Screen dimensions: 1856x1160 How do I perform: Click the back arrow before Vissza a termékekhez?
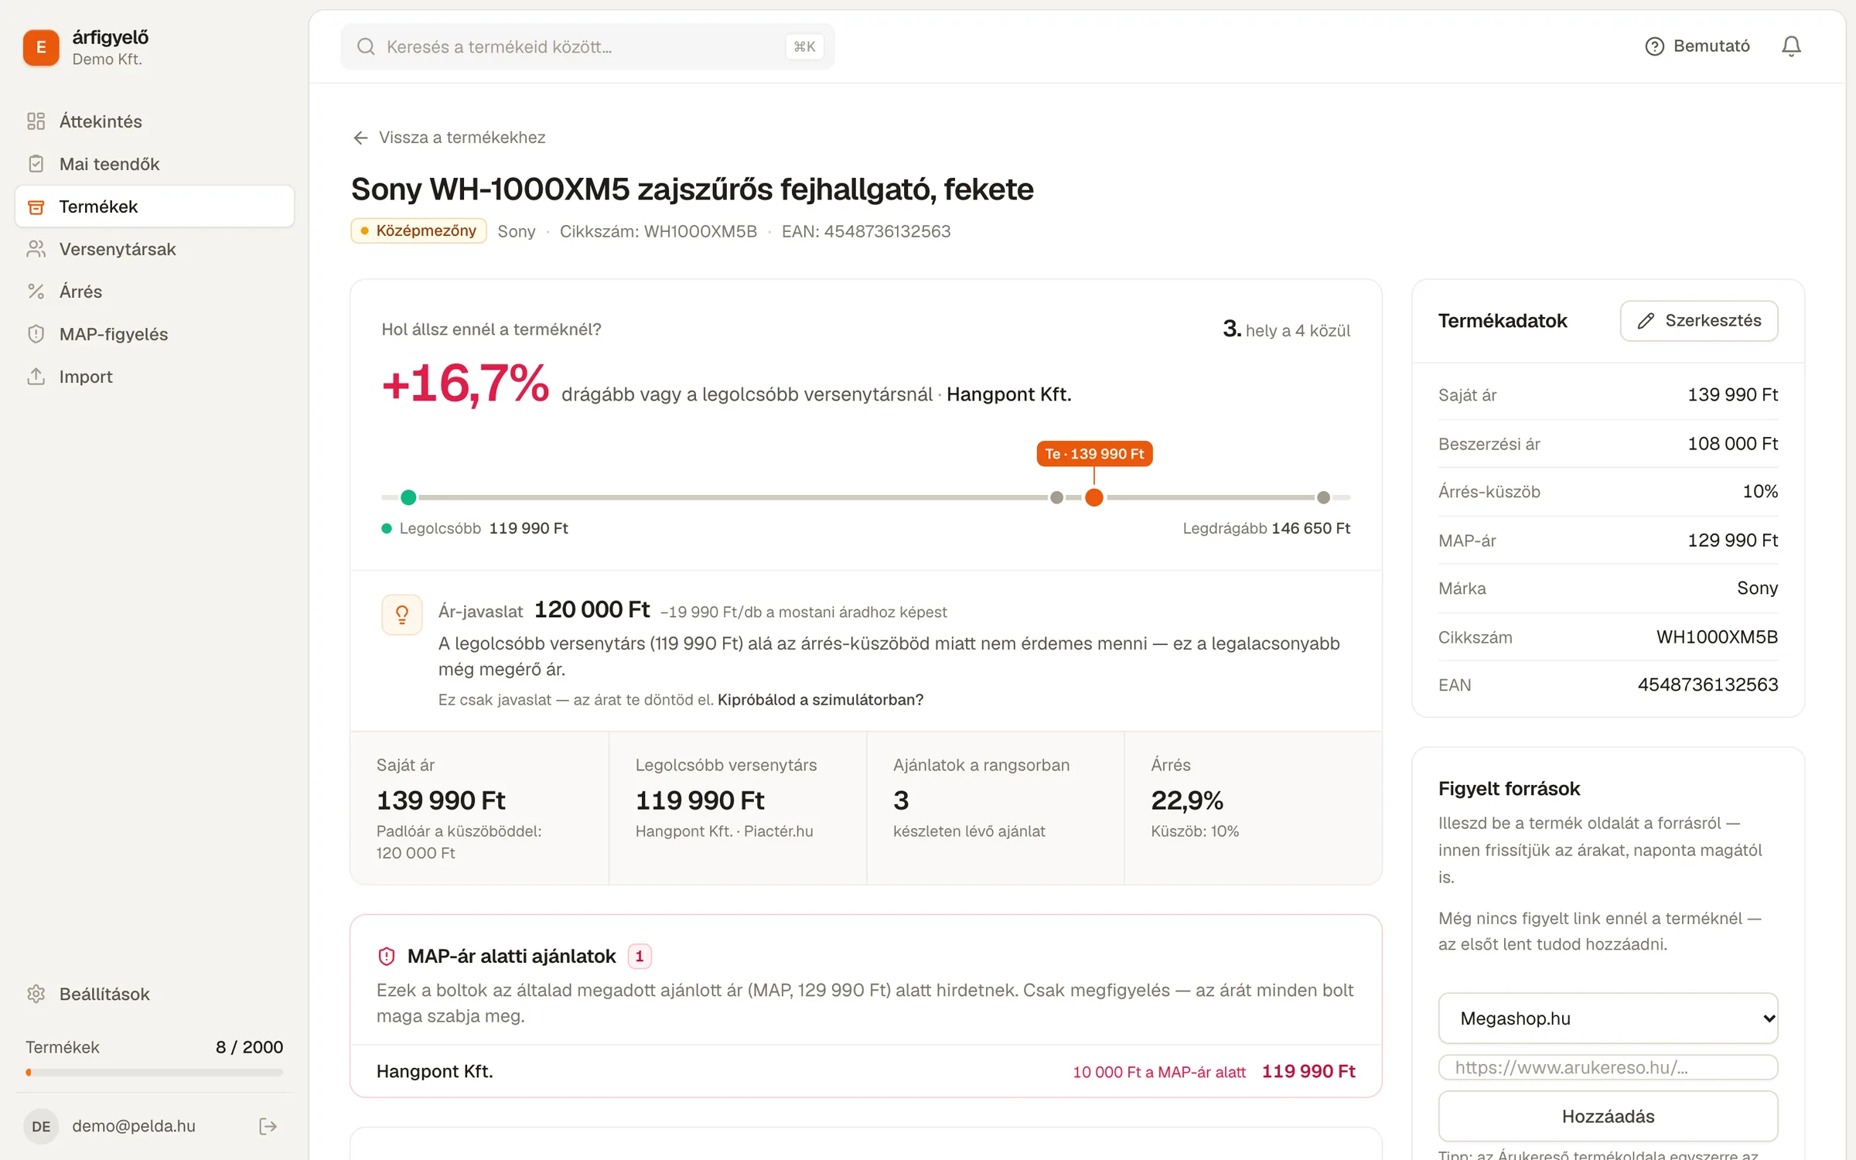click(x=360, y=138)
